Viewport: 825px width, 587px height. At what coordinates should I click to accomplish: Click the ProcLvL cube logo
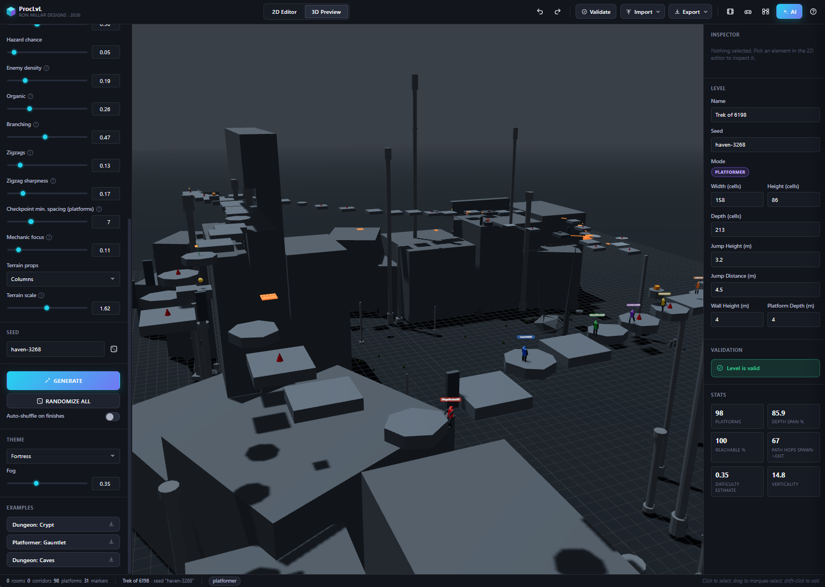pyautogui.click(x=11, y=12)
